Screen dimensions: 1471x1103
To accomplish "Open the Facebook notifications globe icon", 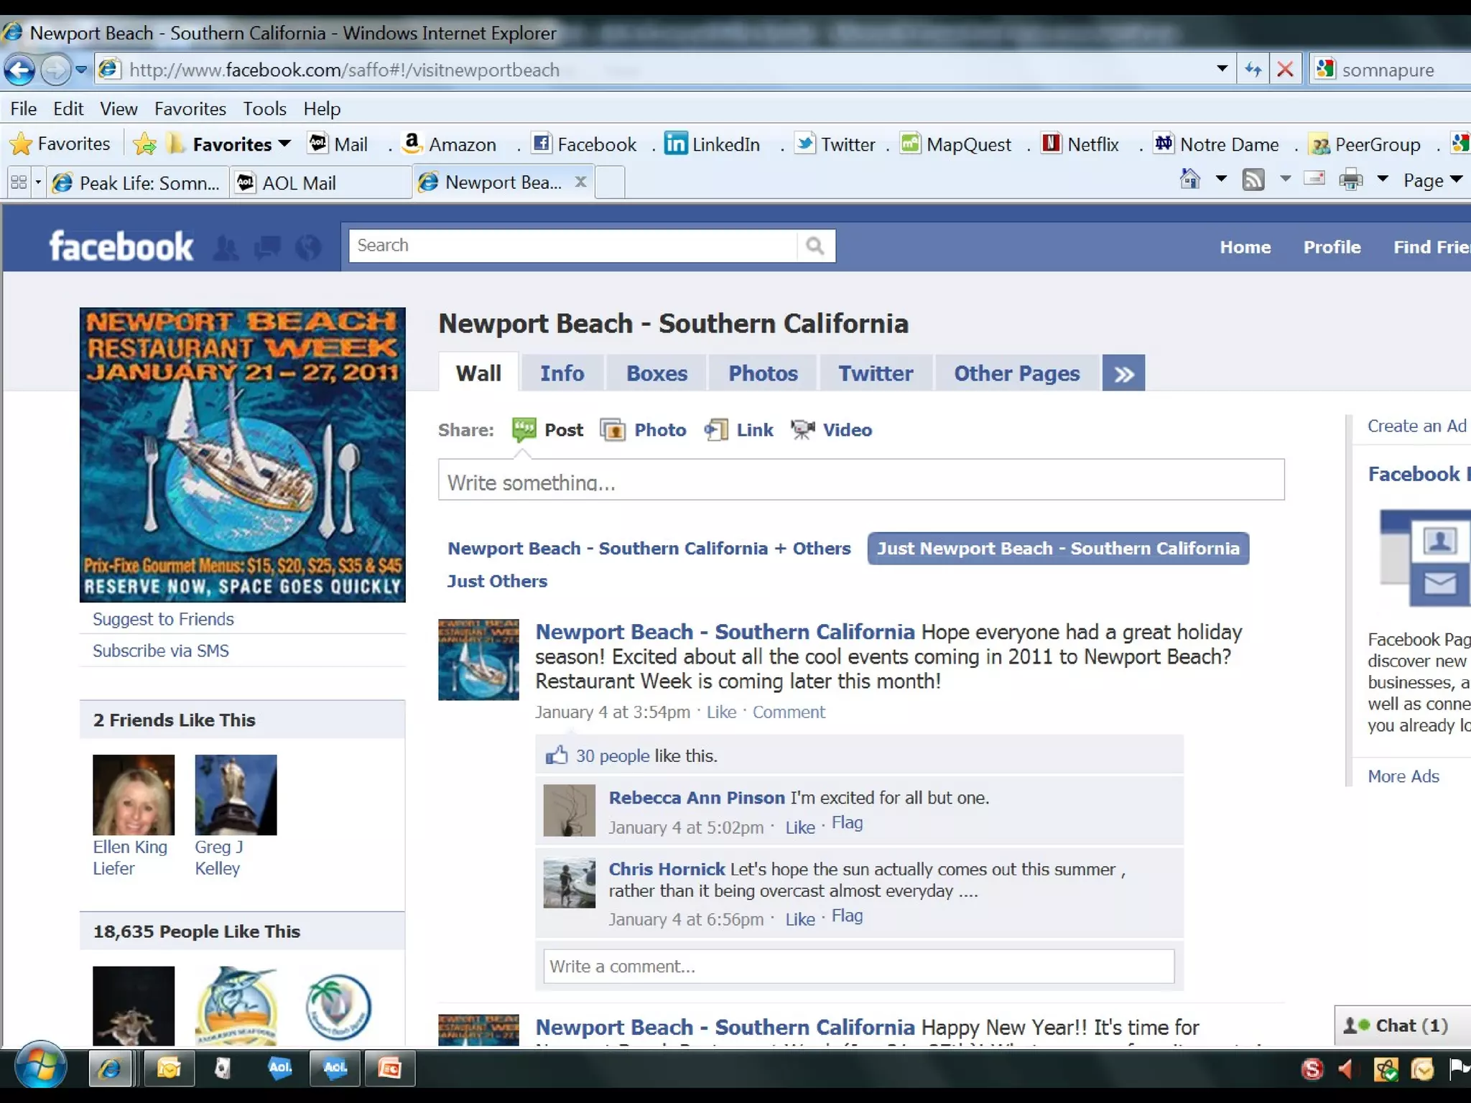I will pos(308,248).
